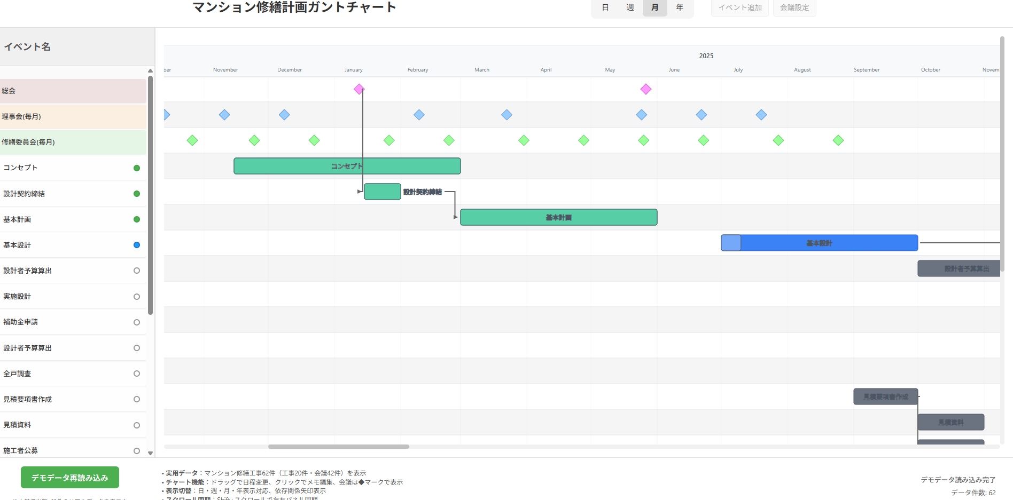Screen dimensions: 1013x500
Task: Switch to 週 (week) view
Action: pyautogui.click(x=630, y=7)
